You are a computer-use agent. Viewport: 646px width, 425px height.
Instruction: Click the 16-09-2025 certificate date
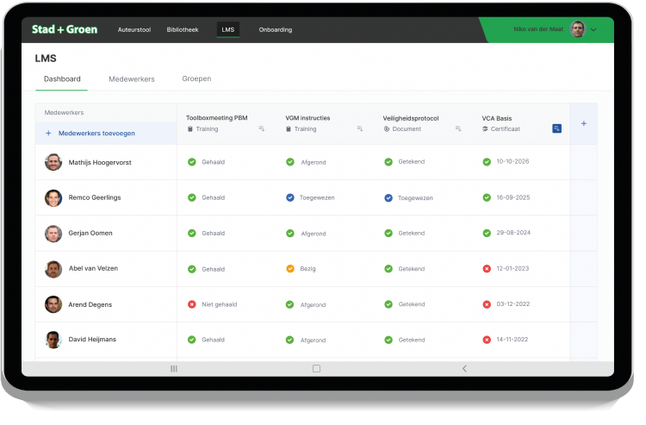click(x=513, y=197)
